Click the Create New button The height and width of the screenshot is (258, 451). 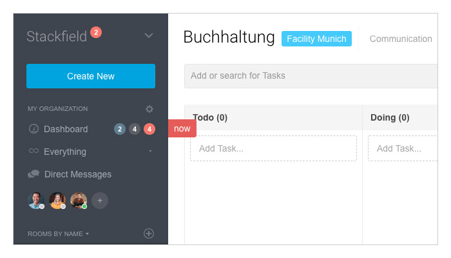(x=91, y=76)
